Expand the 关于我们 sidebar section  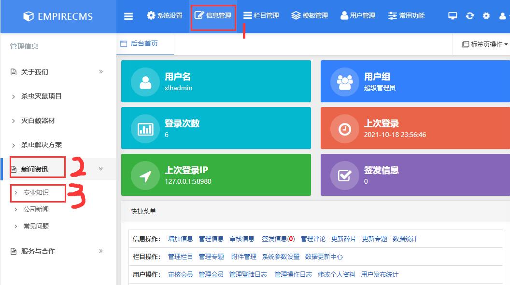click(101, 71)
